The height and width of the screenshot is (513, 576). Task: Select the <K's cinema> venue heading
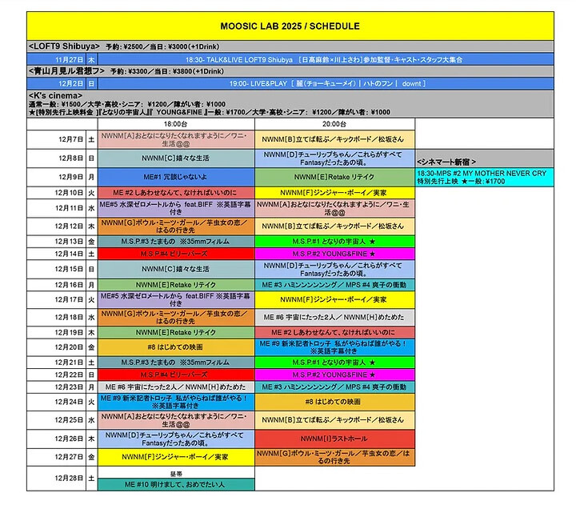coord(55,95)
